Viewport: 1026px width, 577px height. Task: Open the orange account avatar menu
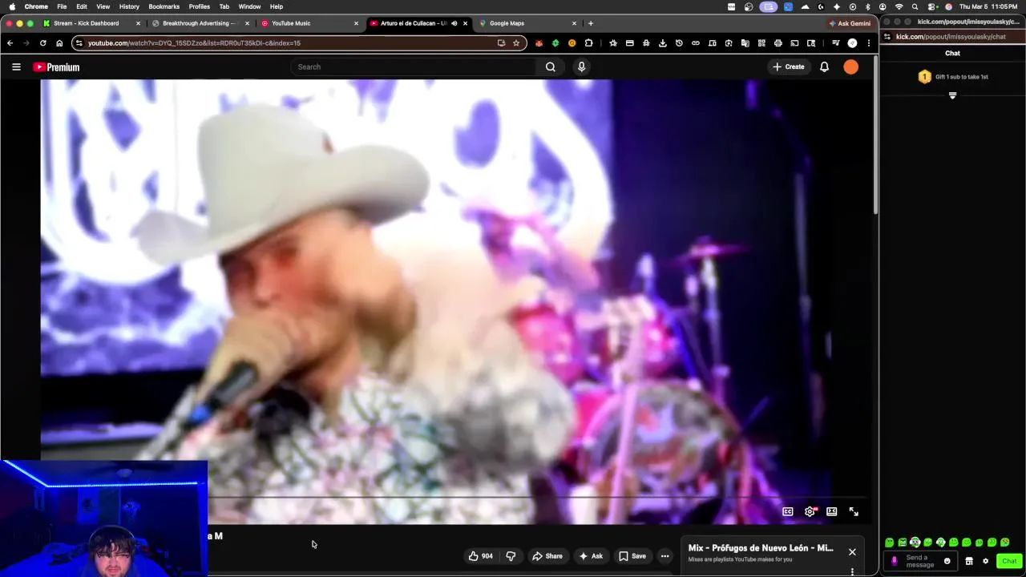[851, 67]
